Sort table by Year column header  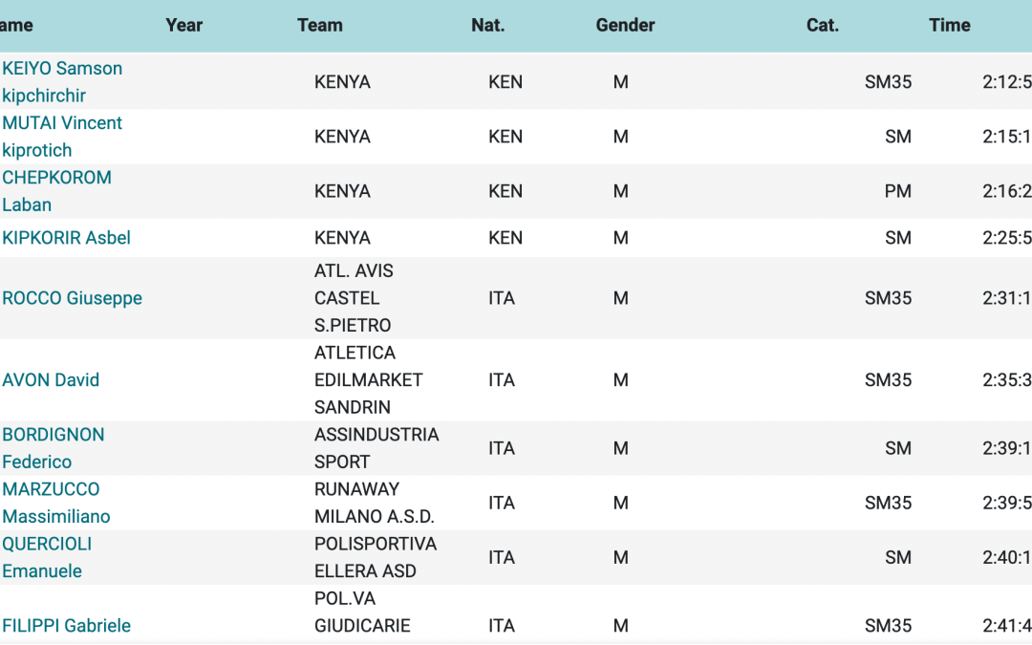coord(183,26)
